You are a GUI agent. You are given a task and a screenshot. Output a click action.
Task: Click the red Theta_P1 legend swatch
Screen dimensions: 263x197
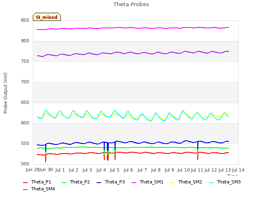25,182
